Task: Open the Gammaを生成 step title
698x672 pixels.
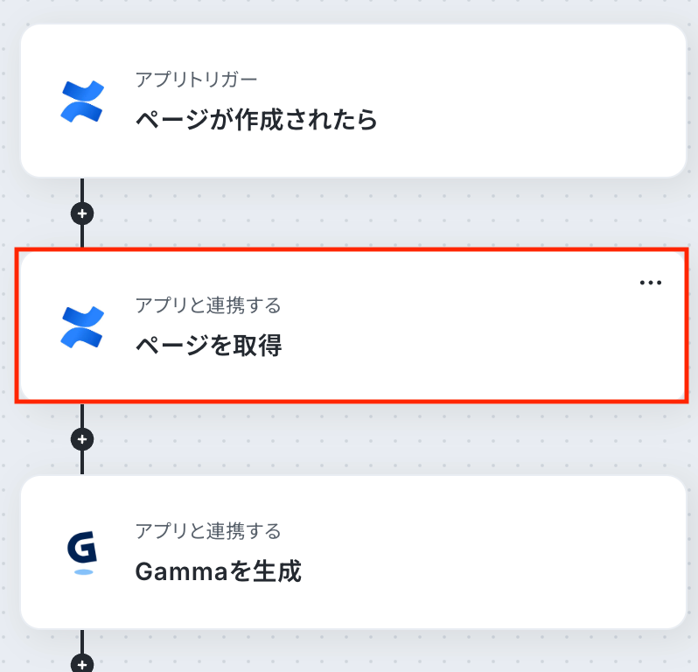Action: (218, 571)
